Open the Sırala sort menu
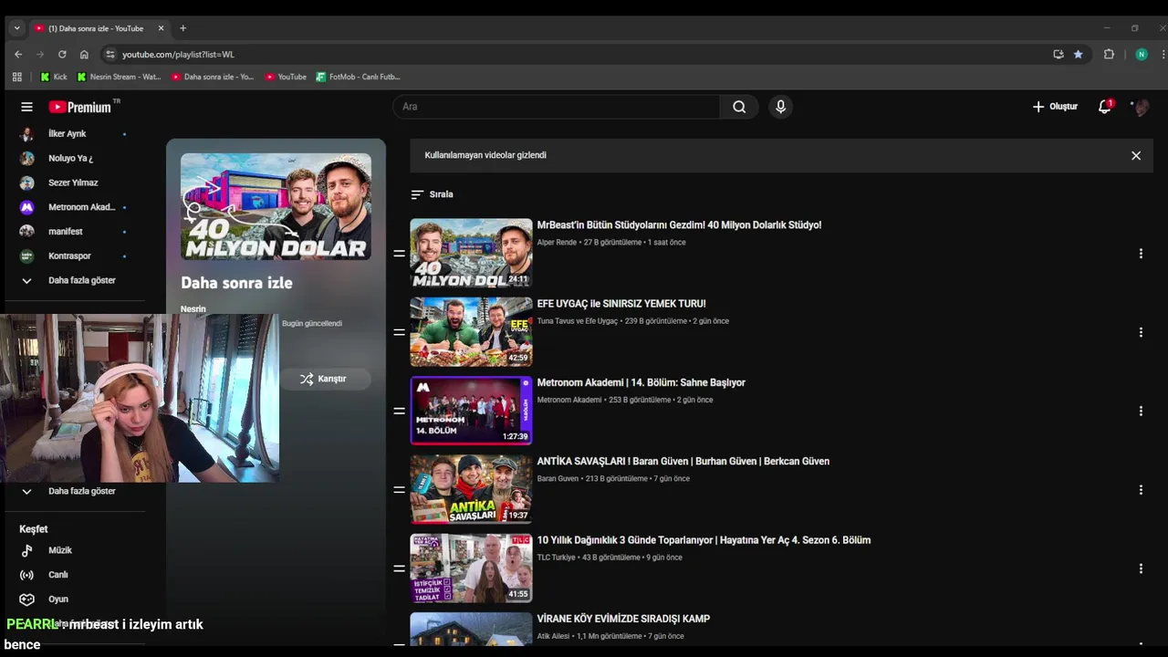This screenshot has height=657, width=1168. click(432, 194)
